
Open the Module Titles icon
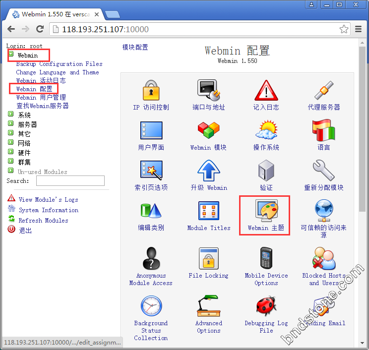point(208,211)
